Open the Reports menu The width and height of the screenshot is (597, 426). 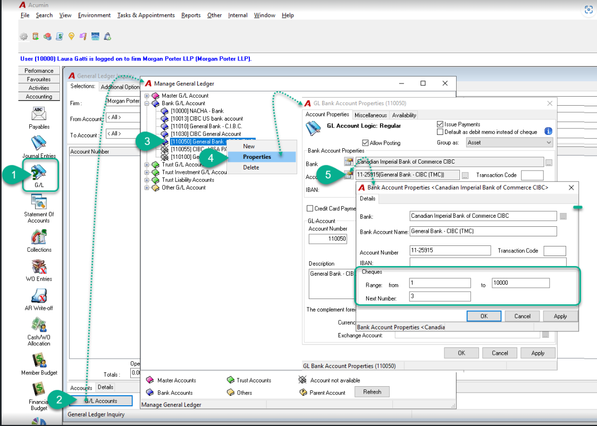191,15
